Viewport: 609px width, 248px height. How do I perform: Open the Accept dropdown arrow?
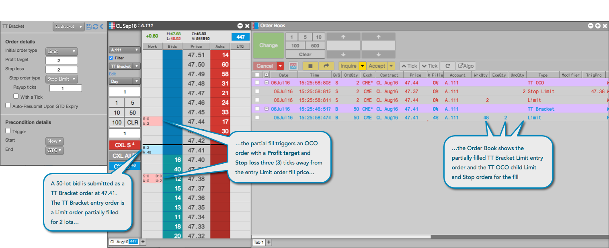click(392, 66)
